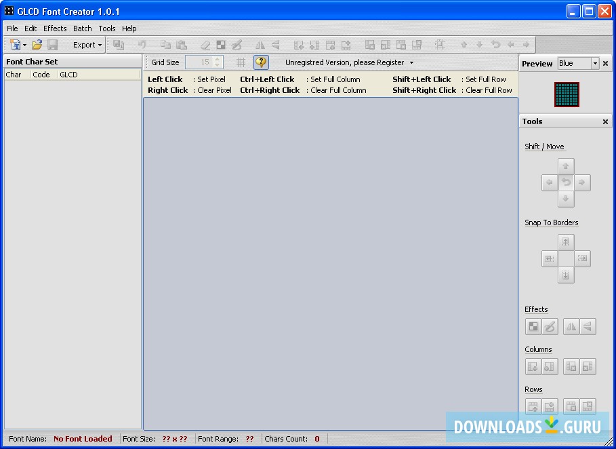Click Snap To Borders bottom button
The height and width of the screenshot is (449, 616).
(566, 275)
